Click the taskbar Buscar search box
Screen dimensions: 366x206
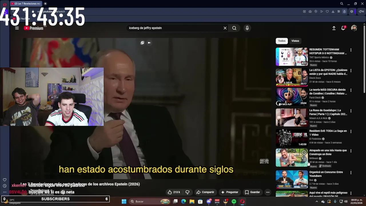tap(150, 201)
